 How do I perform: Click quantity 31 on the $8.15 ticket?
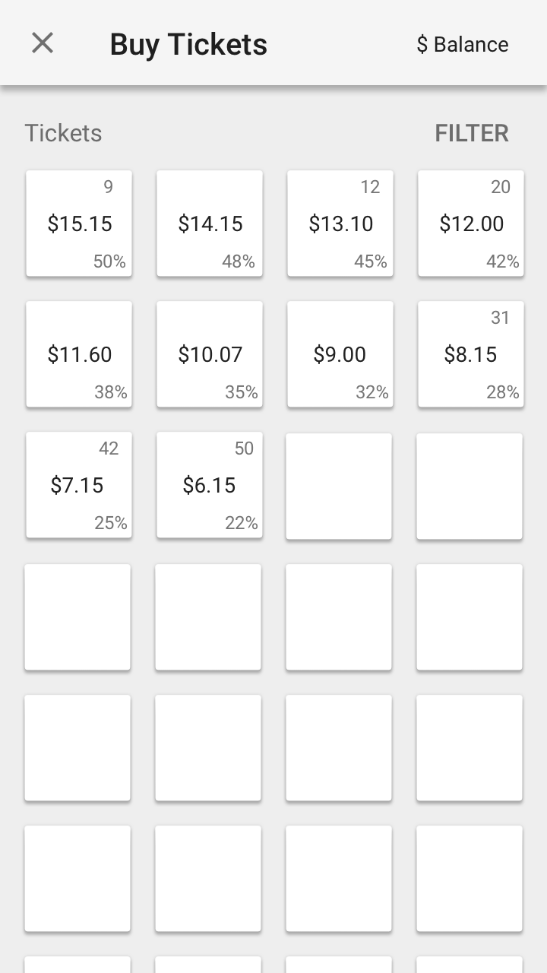[x=500, y=318]
